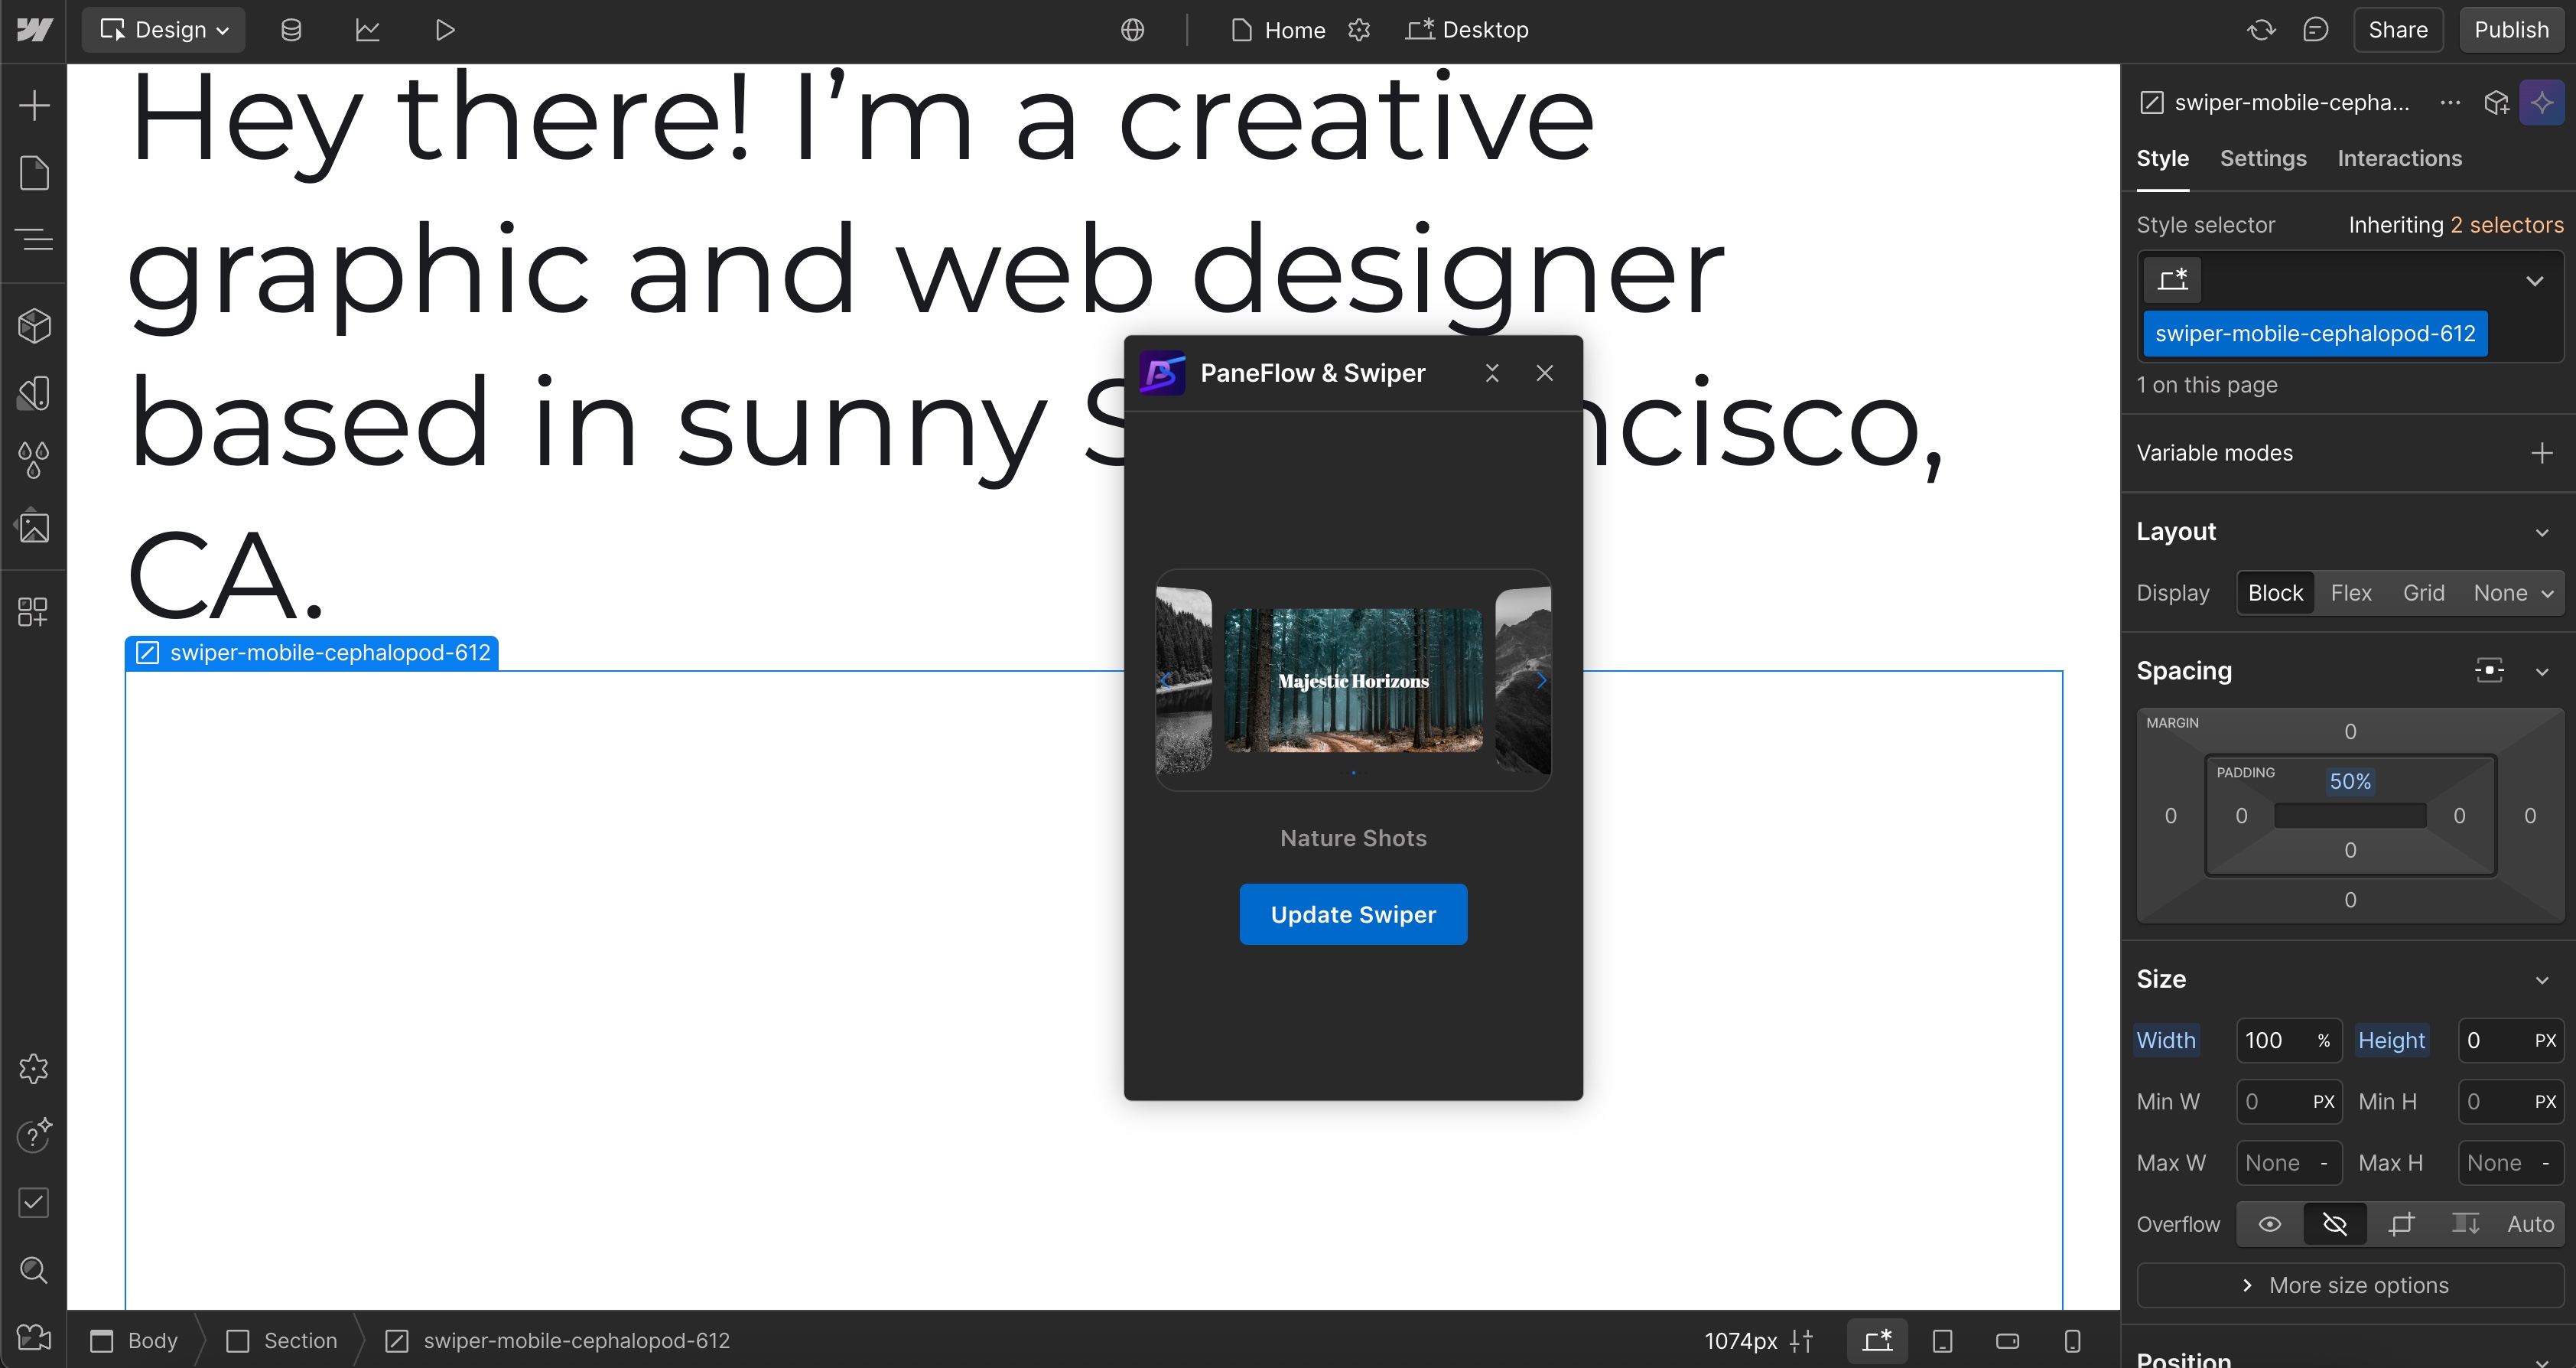The height and width of the screenshot is (1368, 2576).
Task: Open the Assets image panel
Action: click(x=34, y=527)
